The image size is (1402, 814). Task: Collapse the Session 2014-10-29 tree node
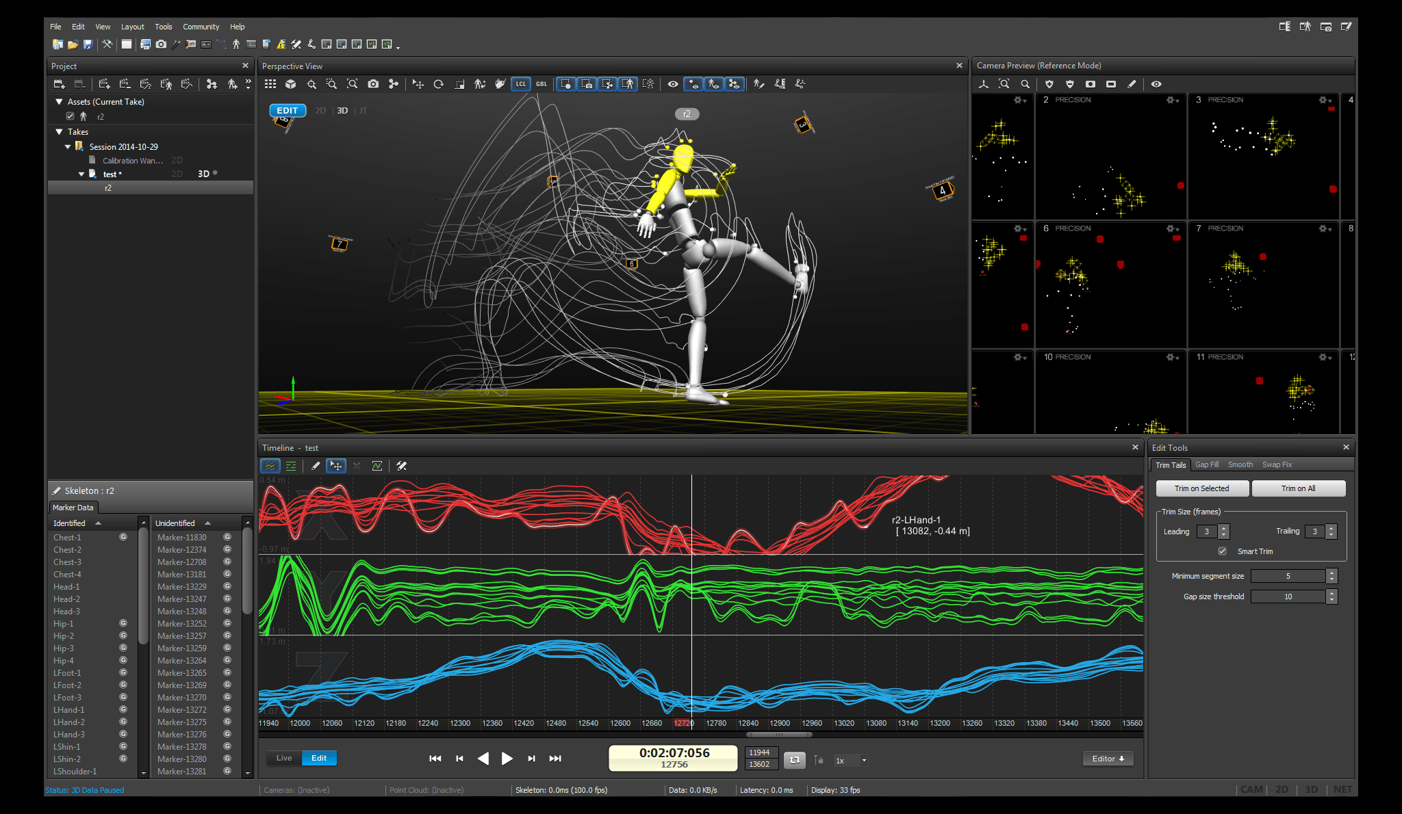click(68, 146)
